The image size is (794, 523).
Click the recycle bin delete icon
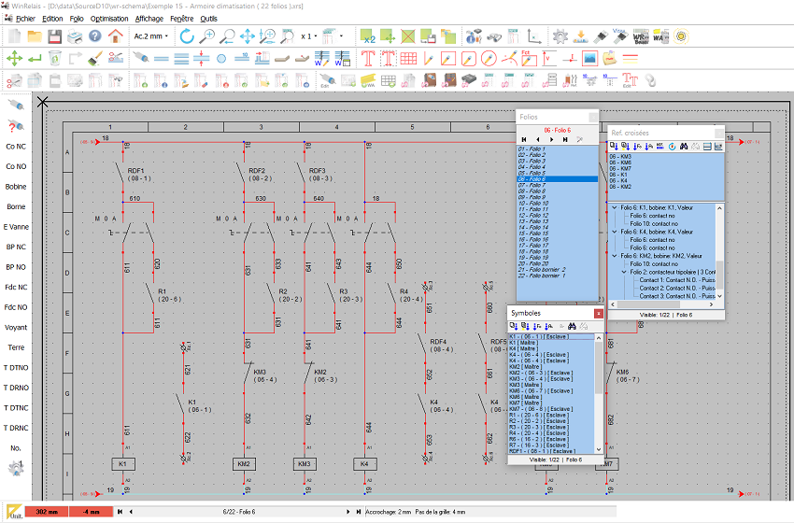(x=56, y=58)
